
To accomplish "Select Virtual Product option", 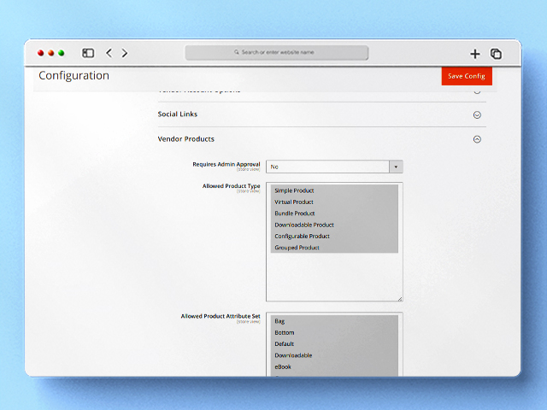I will point(294,202).
